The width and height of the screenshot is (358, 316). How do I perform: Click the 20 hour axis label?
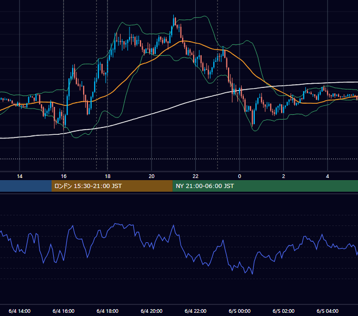tap(152, 176)
